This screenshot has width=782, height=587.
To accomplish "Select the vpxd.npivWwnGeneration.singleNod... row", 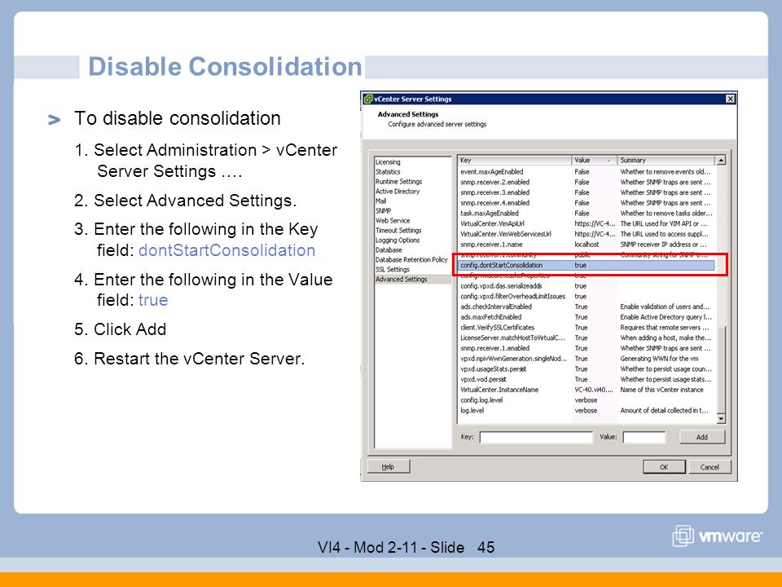I will point(586,359).
